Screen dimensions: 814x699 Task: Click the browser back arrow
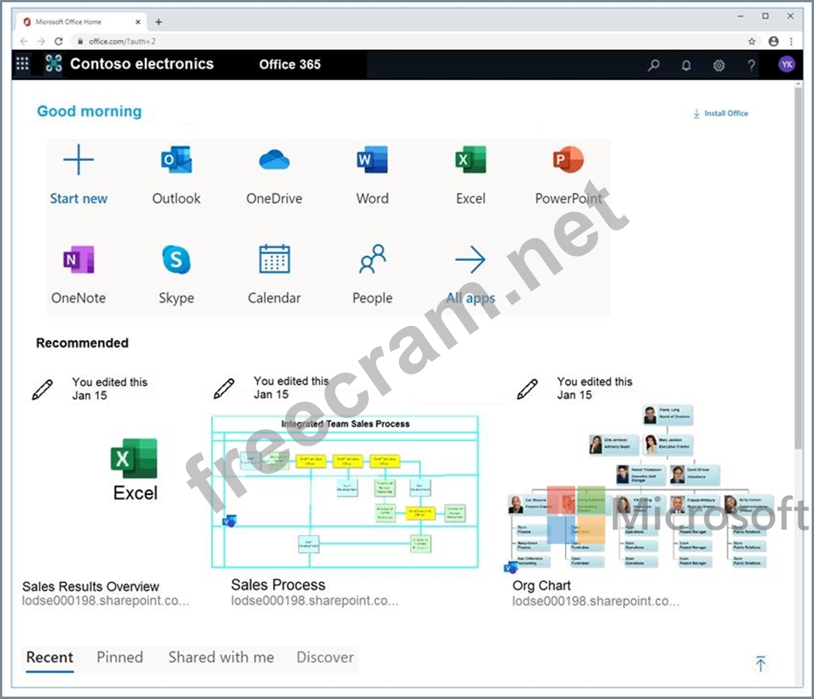(x=24, y=41)
